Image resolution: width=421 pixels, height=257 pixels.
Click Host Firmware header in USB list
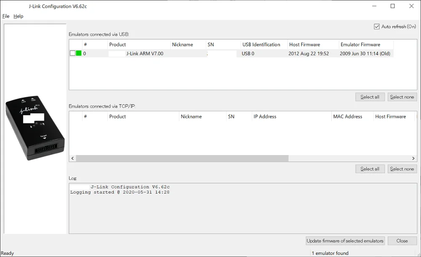313,45
